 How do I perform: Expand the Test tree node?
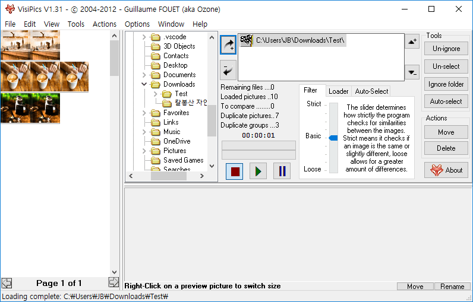coord(156,94)
